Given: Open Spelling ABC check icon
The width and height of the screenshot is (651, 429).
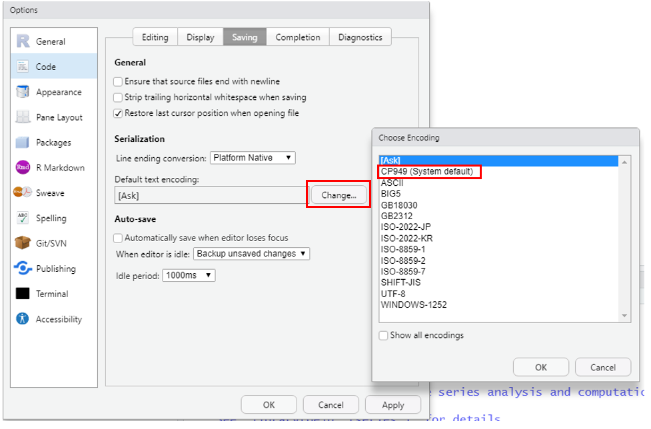Looking at the screenshot, I should [23, 218].
